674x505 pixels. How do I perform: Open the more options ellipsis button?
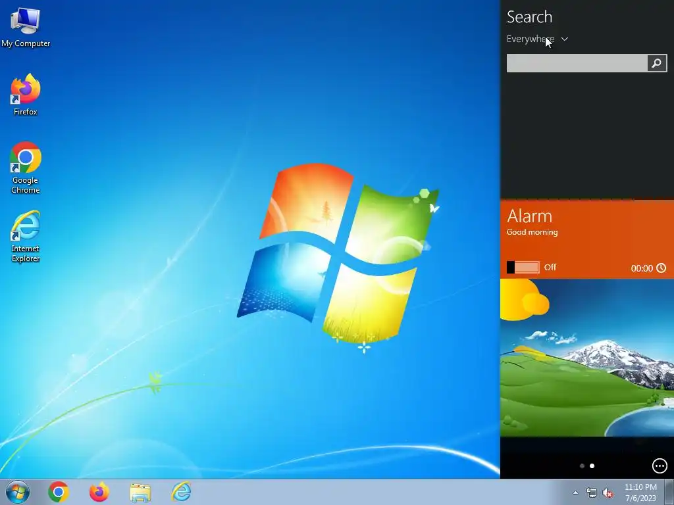(x=660, y=466)
